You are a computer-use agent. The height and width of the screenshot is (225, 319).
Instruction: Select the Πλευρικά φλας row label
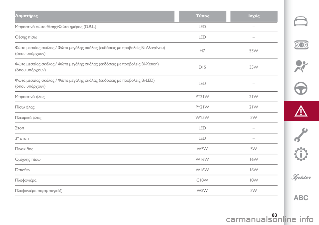[28, 118]
